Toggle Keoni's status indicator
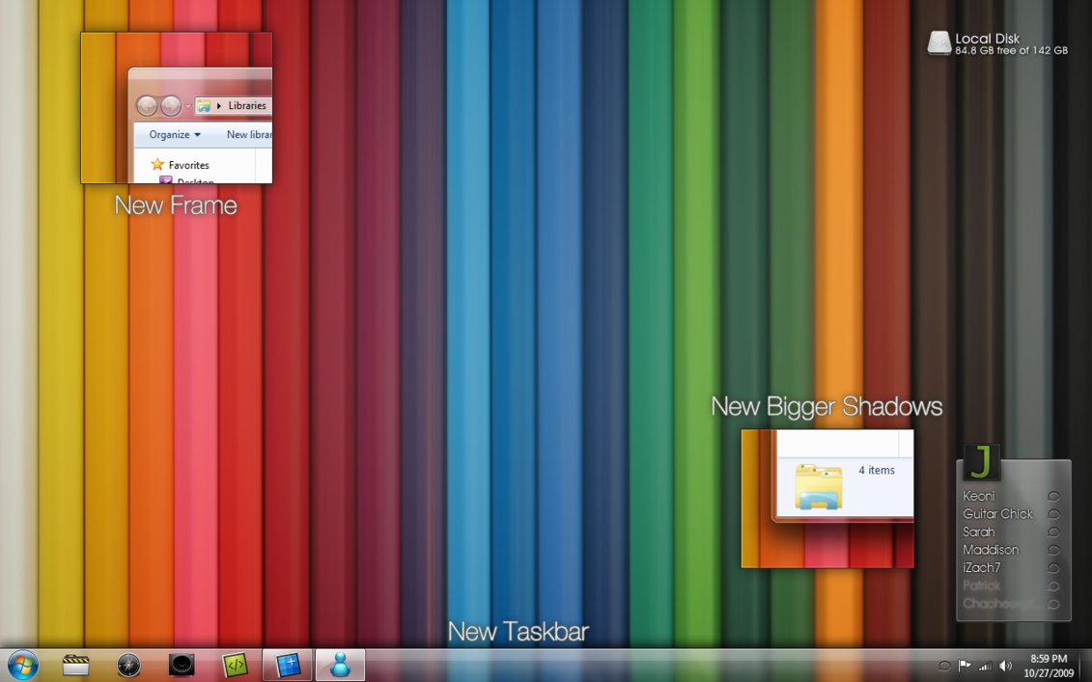The image size is (1092, 682). point(1054,497)
